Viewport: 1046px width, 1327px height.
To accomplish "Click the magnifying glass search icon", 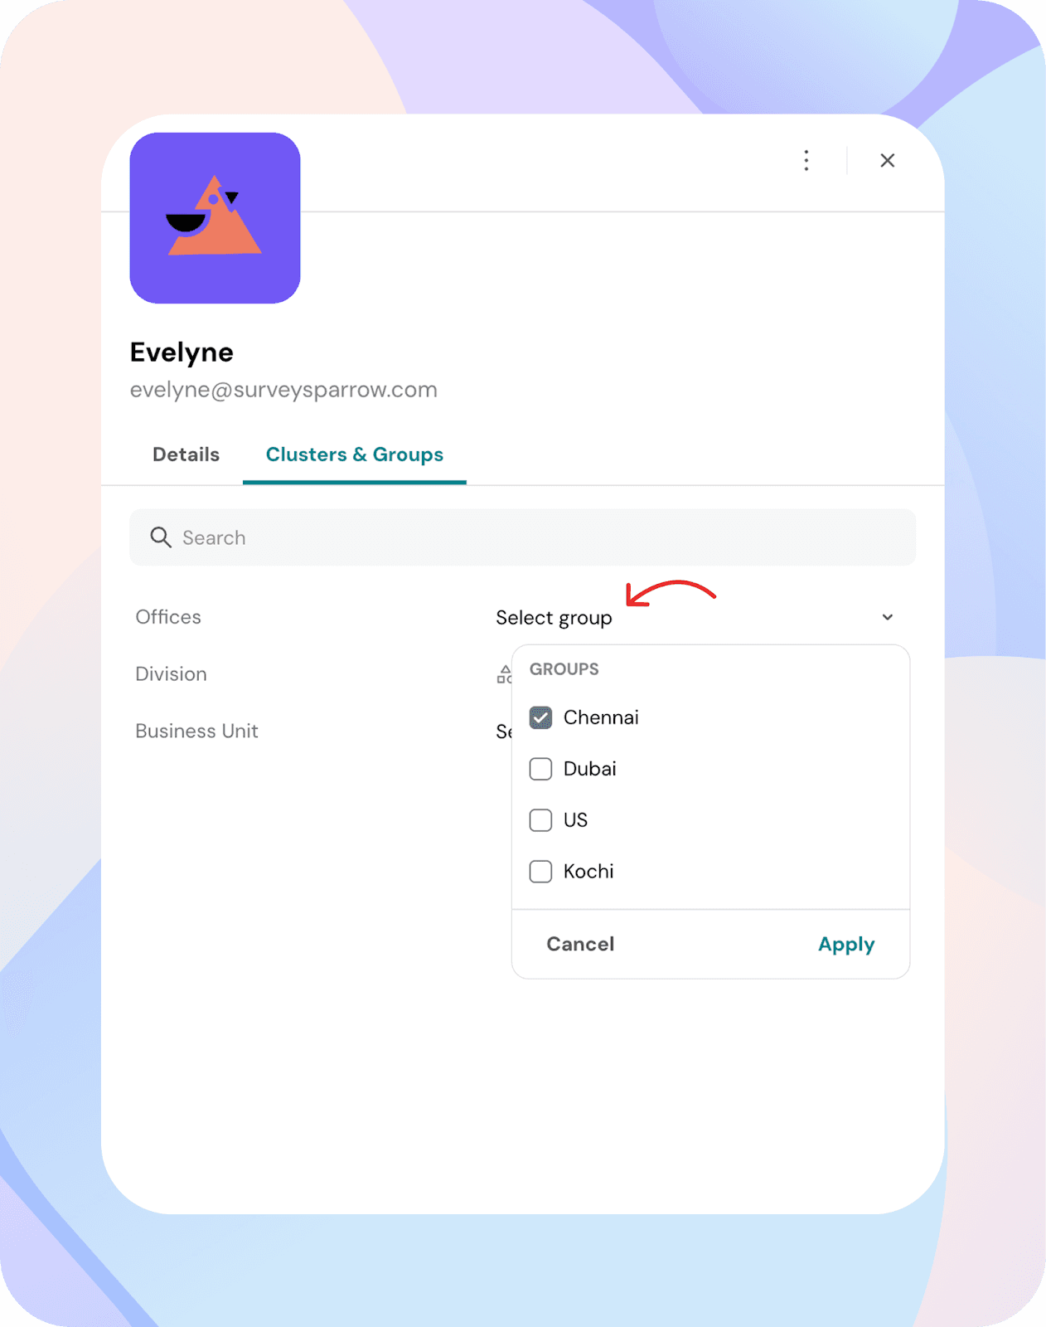I will click(161, 537).
